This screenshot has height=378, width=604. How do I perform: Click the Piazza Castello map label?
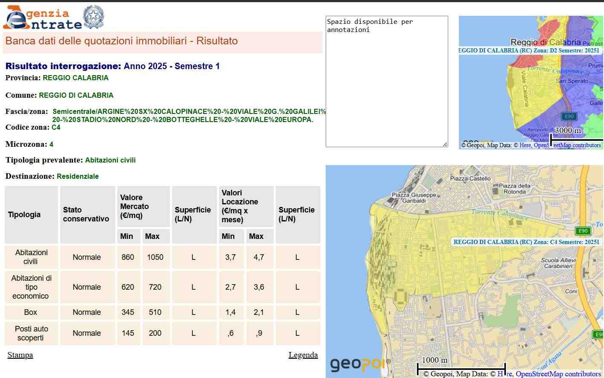pos(470,178)
